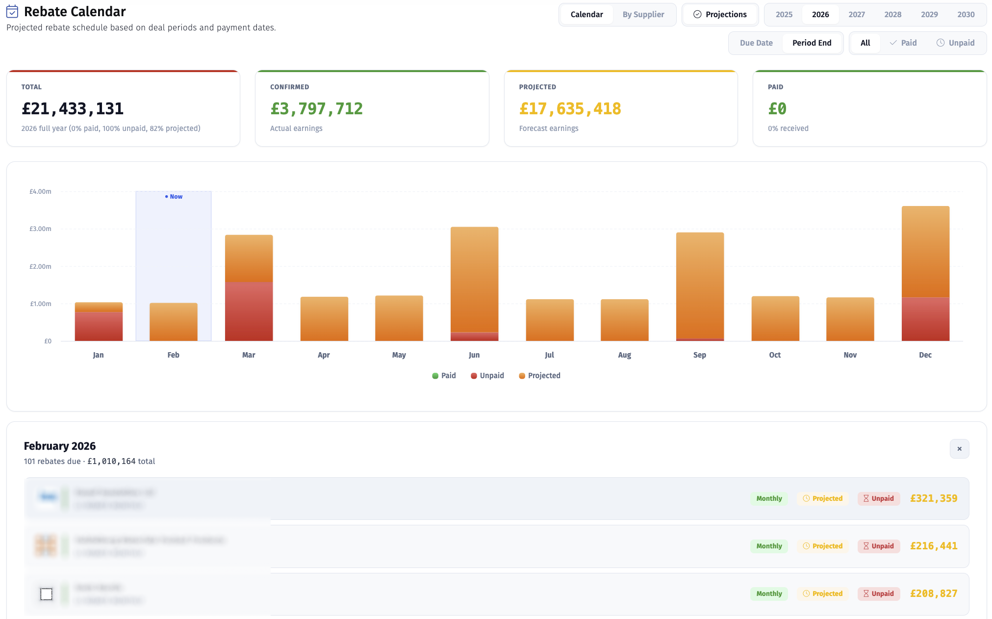Toggle the Projected legend color dot
Viewport: 992px width, 619px height.
522,376
